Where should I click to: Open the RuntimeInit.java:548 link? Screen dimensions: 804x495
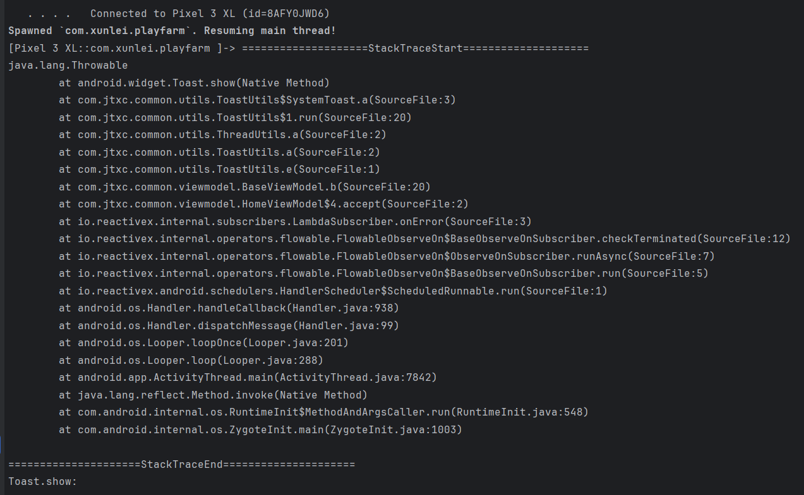click(522, 412)
